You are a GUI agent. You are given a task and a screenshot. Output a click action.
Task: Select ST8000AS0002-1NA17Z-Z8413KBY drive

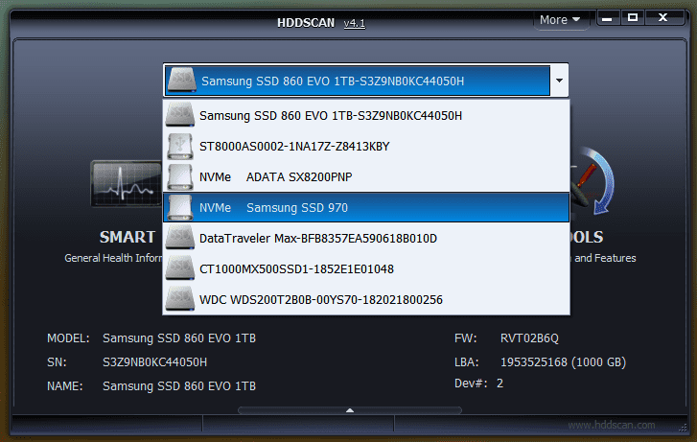click(366, 146)
